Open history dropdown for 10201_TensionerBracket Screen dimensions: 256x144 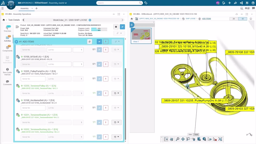(x=117, y=122)
